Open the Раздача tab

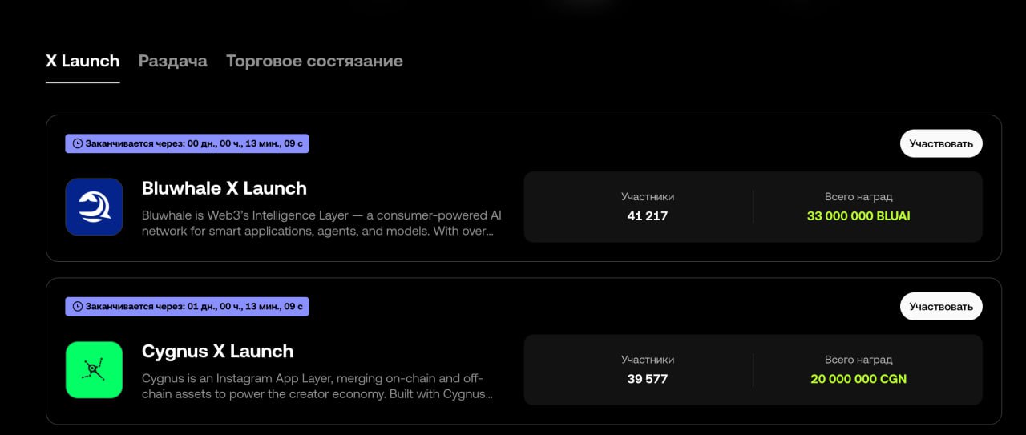pyautogui.click(x=172, y=61)
